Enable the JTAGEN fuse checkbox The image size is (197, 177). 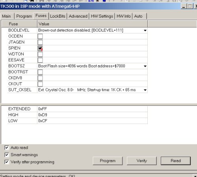(x=40, y=42)
